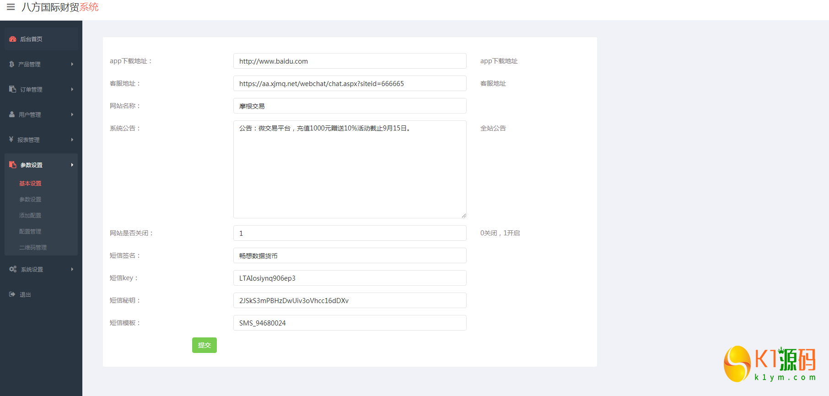Expand the 系统设置 submenu arrow

(72, 269)
